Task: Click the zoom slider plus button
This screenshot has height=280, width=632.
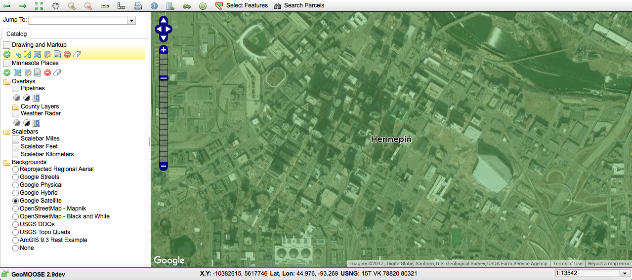Action: (164, 50)
